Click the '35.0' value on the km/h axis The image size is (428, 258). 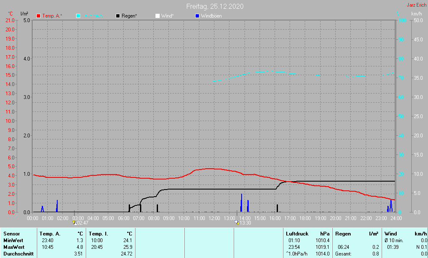(x=418, y=78)
